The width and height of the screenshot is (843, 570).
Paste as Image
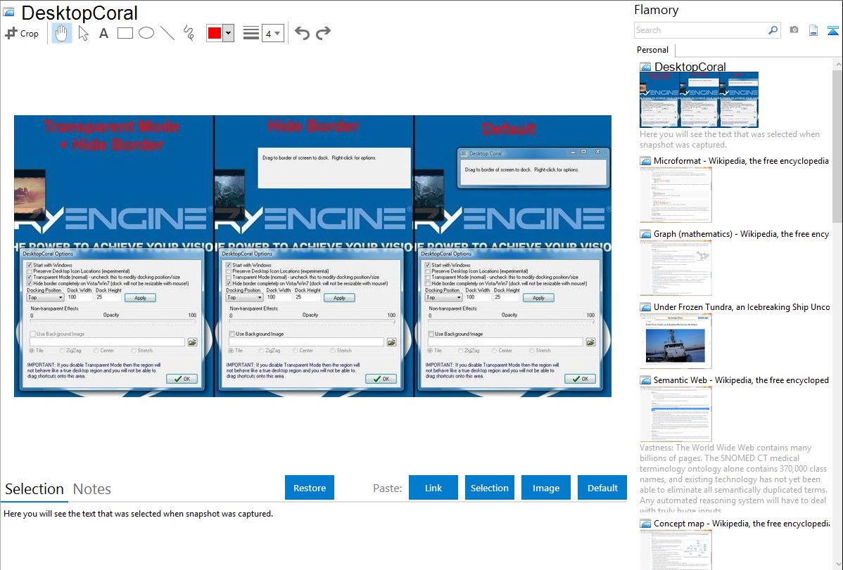(545, 488)
